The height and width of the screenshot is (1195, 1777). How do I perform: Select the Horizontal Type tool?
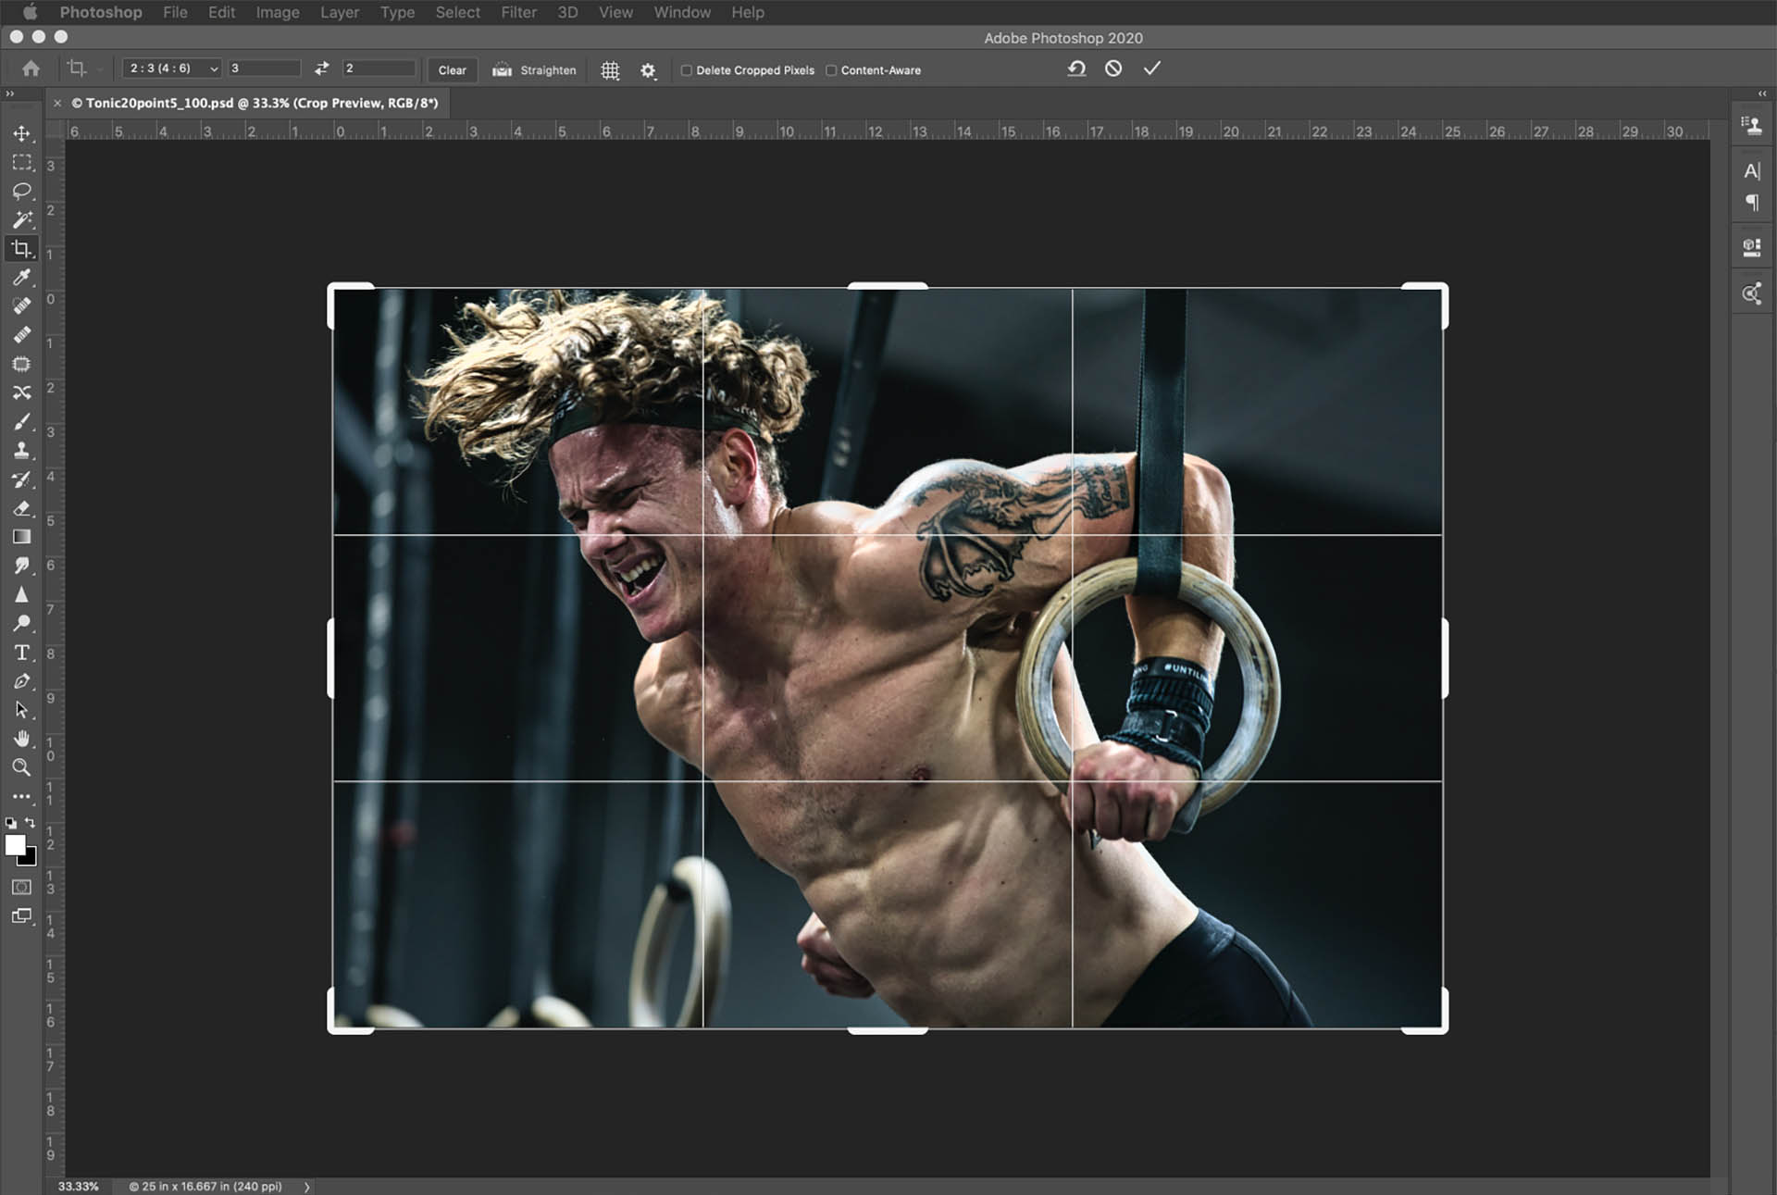coord(21,653)
